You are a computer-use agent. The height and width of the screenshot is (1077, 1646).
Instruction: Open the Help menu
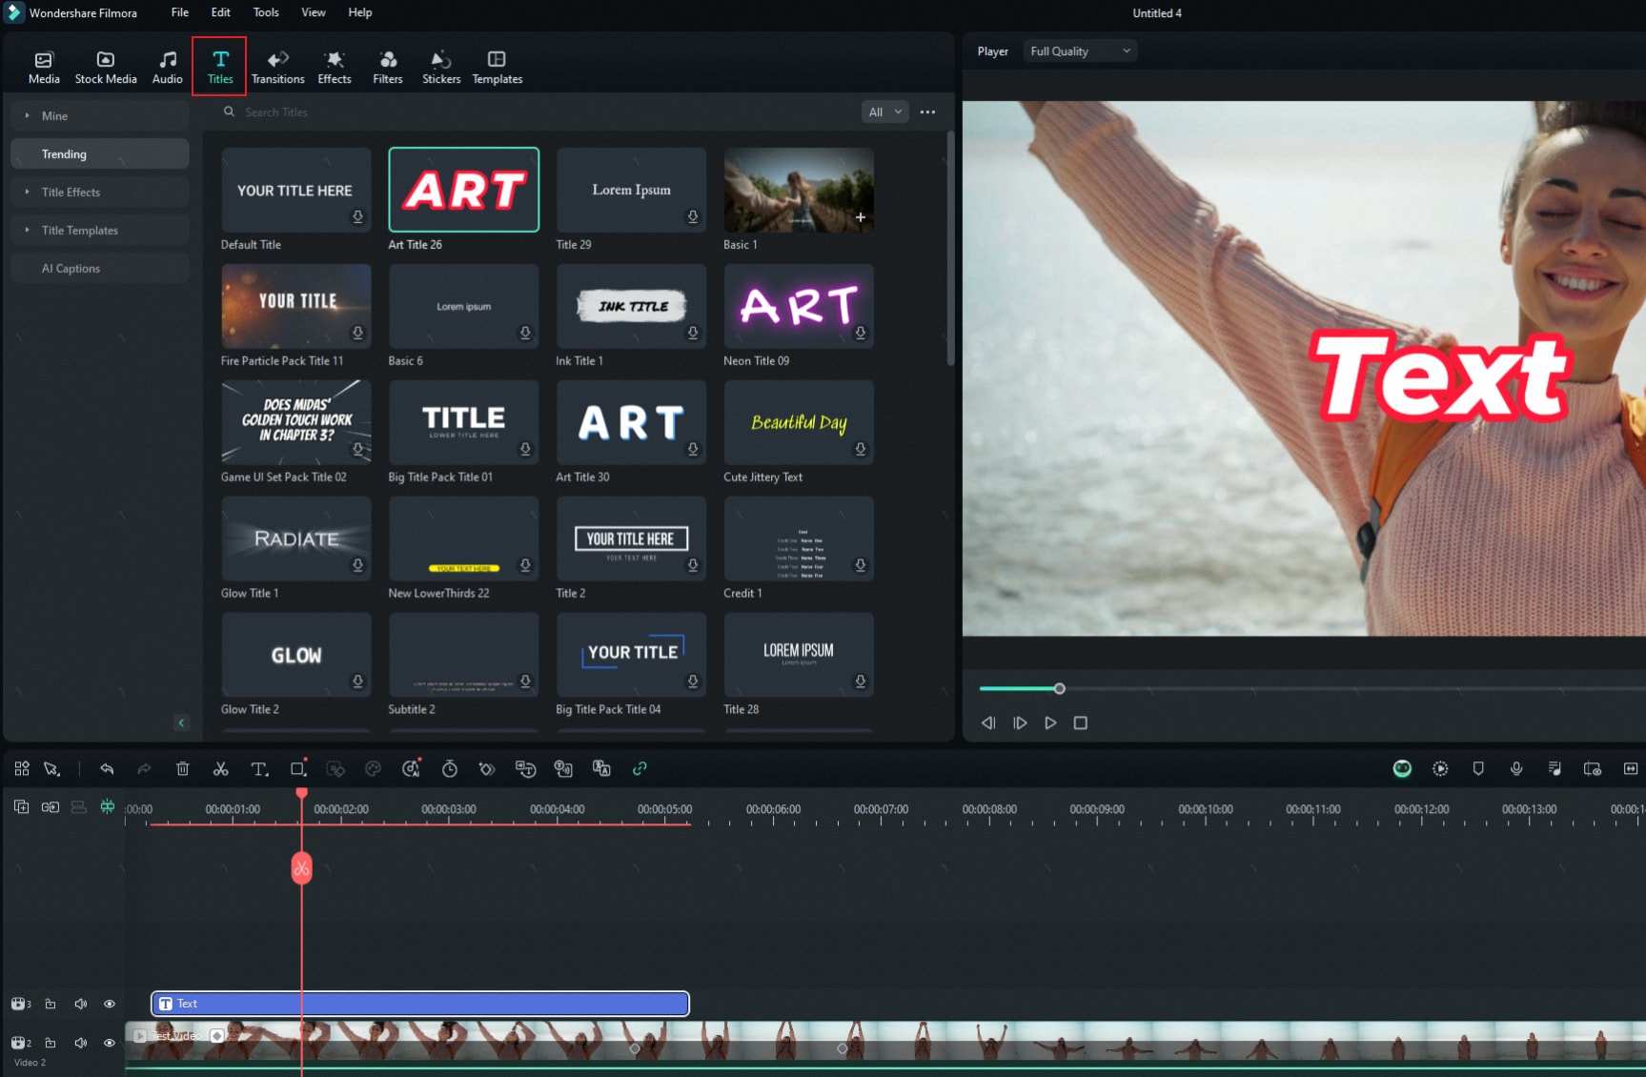coord(360,12)
